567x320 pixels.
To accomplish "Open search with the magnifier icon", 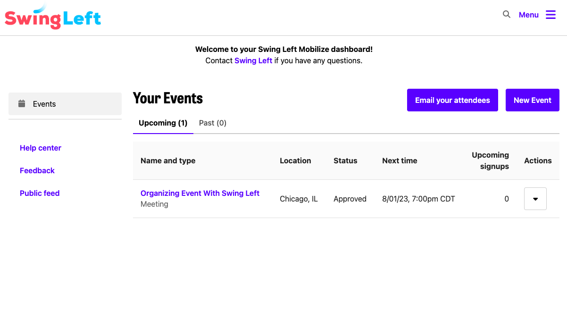I will [x=507, y=15].
